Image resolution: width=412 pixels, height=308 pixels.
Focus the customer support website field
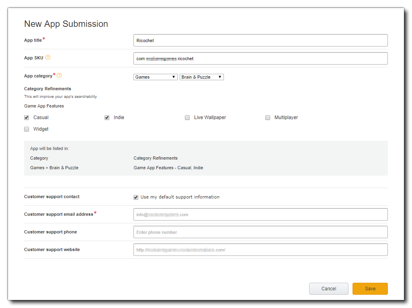[x=260, y=250]
